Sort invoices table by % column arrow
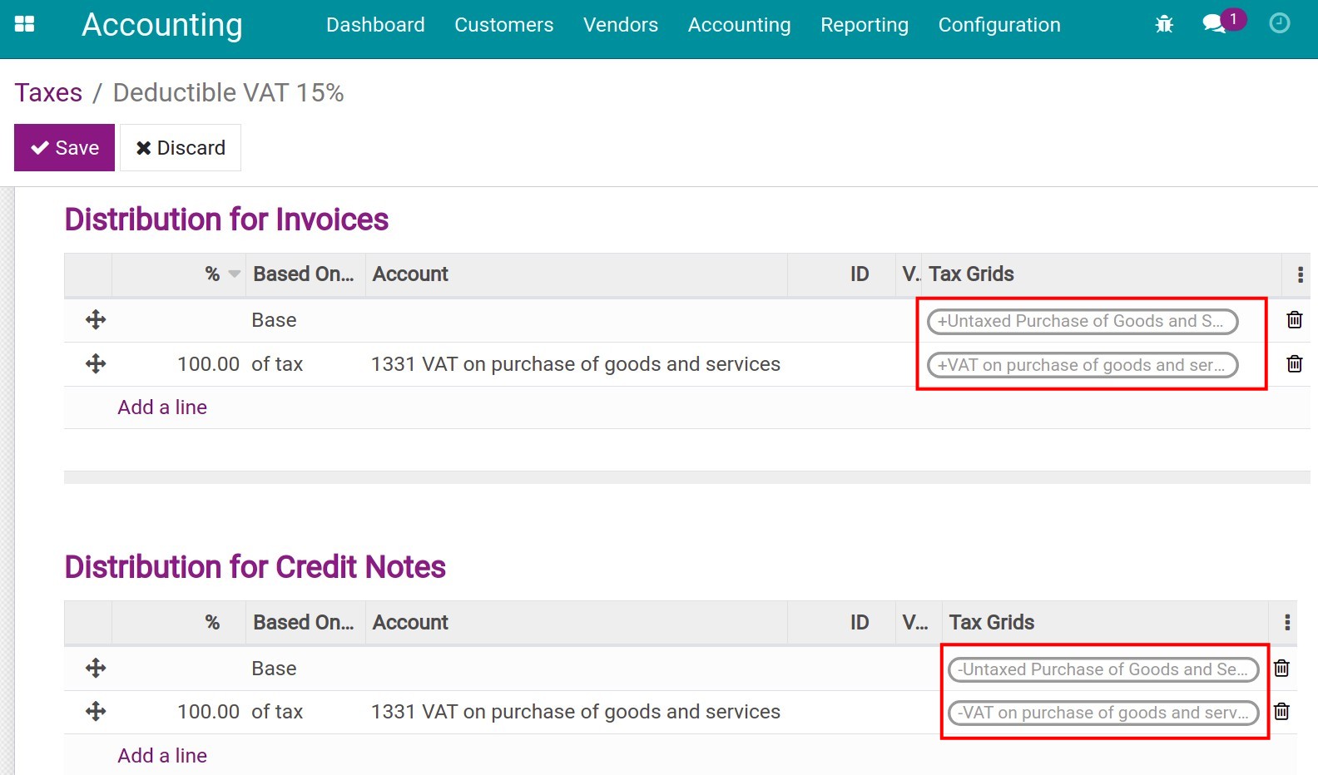Screen dimensions: 1318x775 tap(235, 274)
